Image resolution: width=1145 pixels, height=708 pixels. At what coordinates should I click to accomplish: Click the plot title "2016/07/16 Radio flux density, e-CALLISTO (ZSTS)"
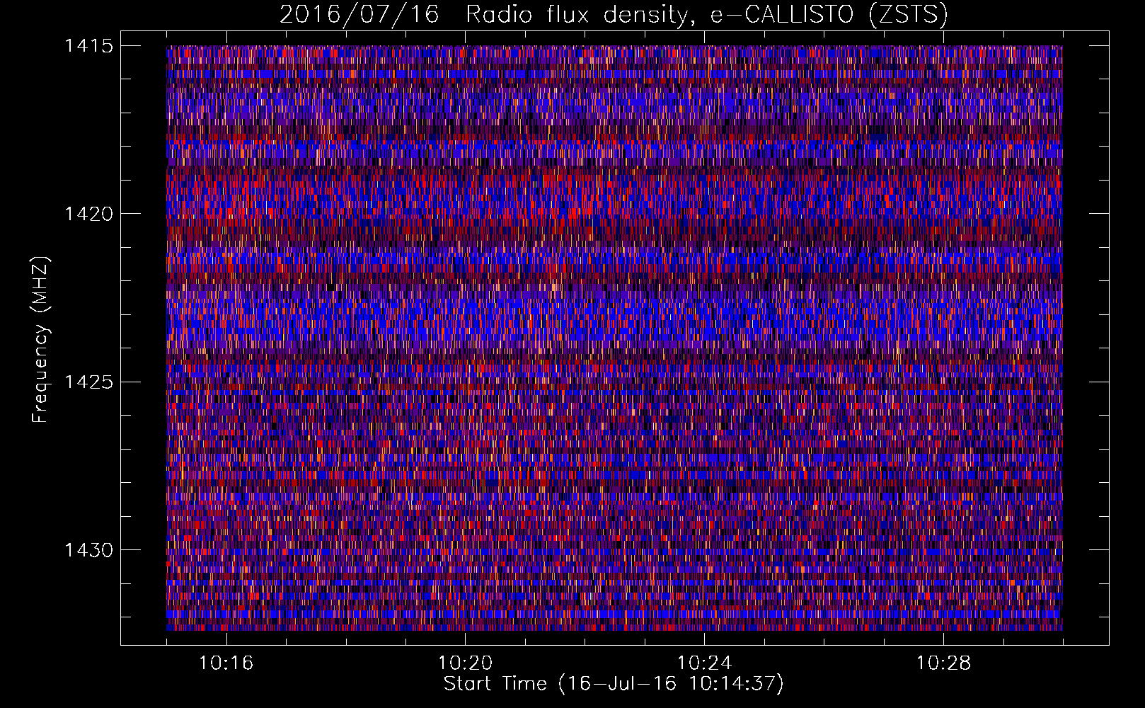click(614, 14)
